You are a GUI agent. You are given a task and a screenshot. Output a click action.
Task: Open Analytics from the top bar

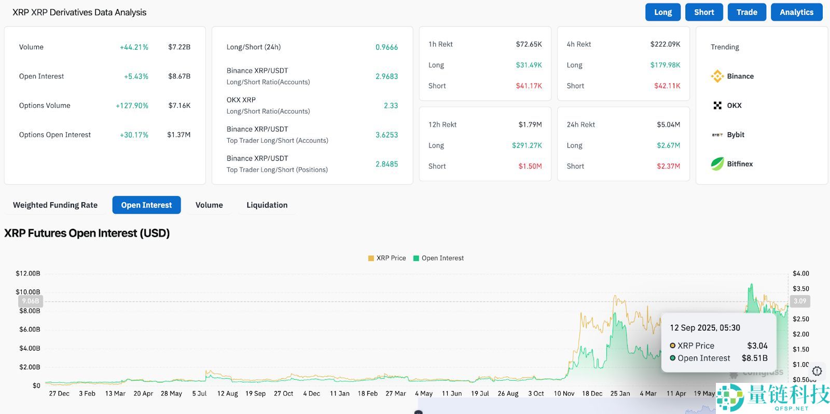click(796, 12)
